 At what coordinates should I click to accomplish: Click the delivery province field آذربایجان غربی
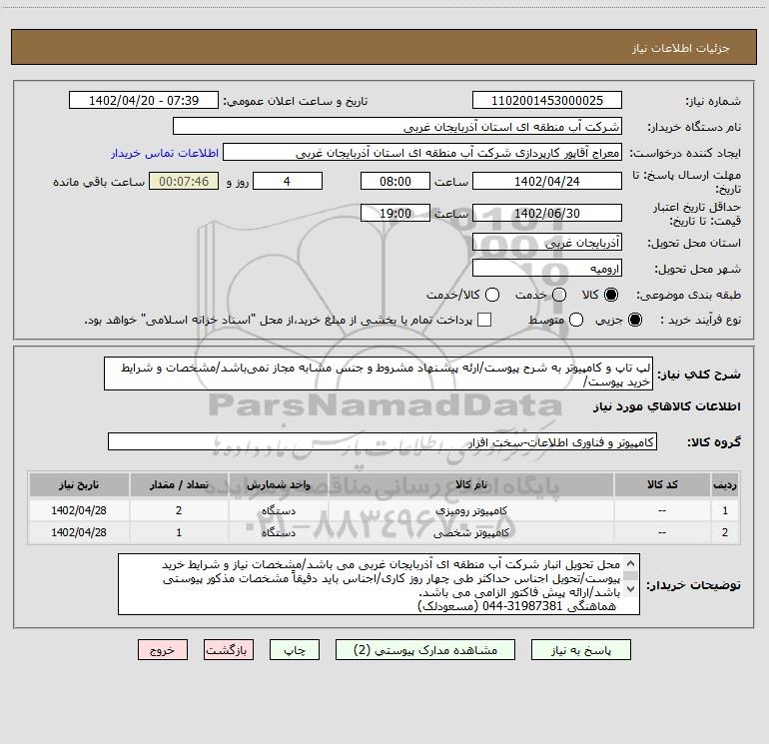point(547,243)
